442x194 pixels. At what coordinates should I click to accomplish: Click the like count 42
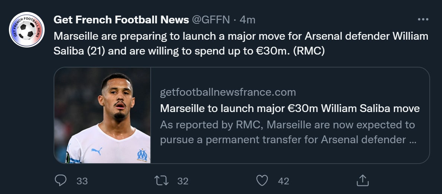tap(284, 181)
